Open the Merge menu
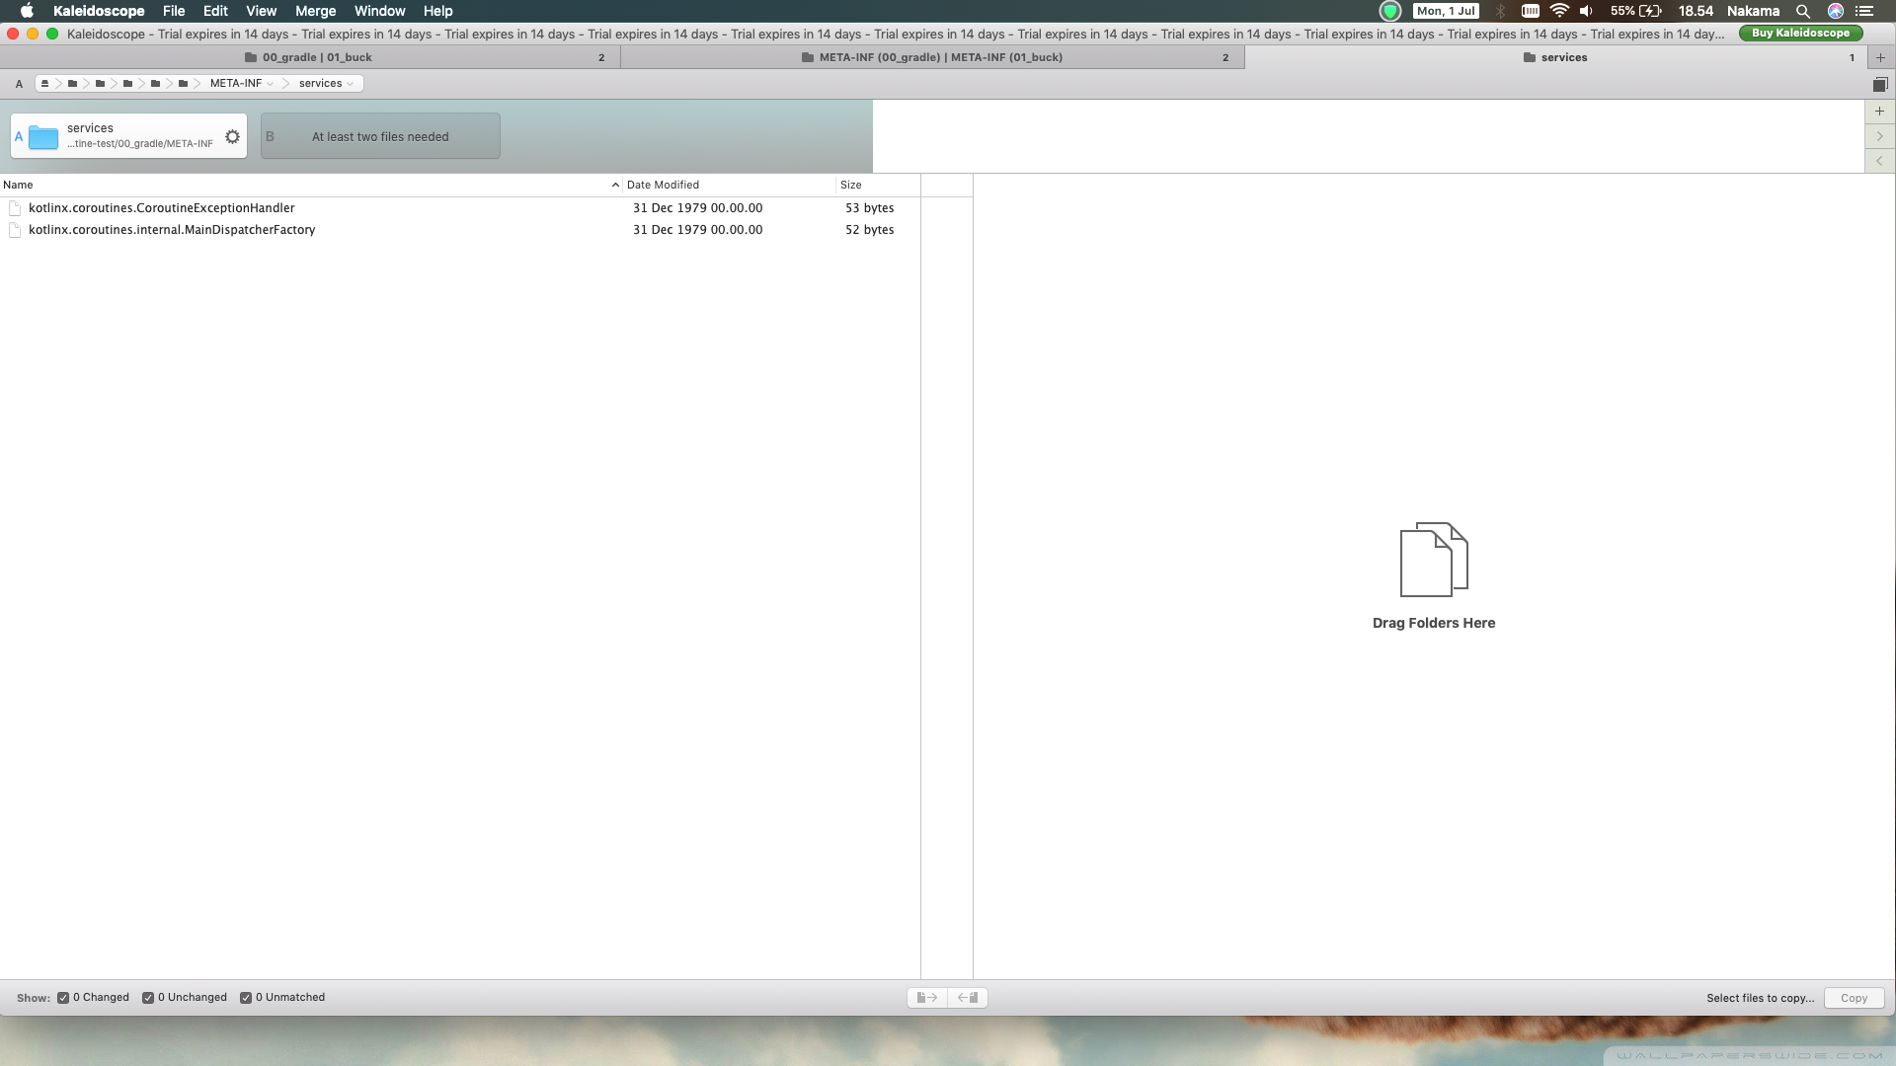 click(315, 11)
